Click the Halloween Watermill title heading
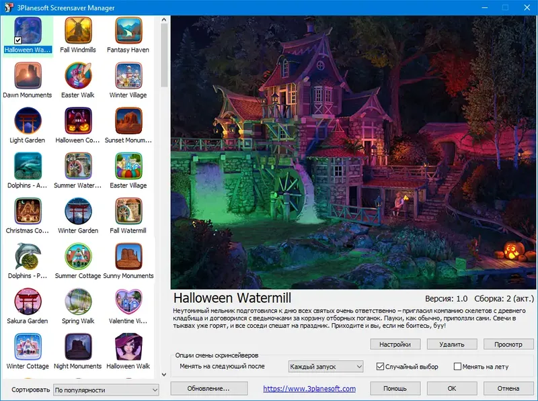 pos(232,298)
